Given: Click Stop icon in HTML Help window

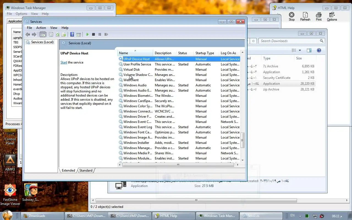Looking at the screenshot, I should (x=292, y=16).
